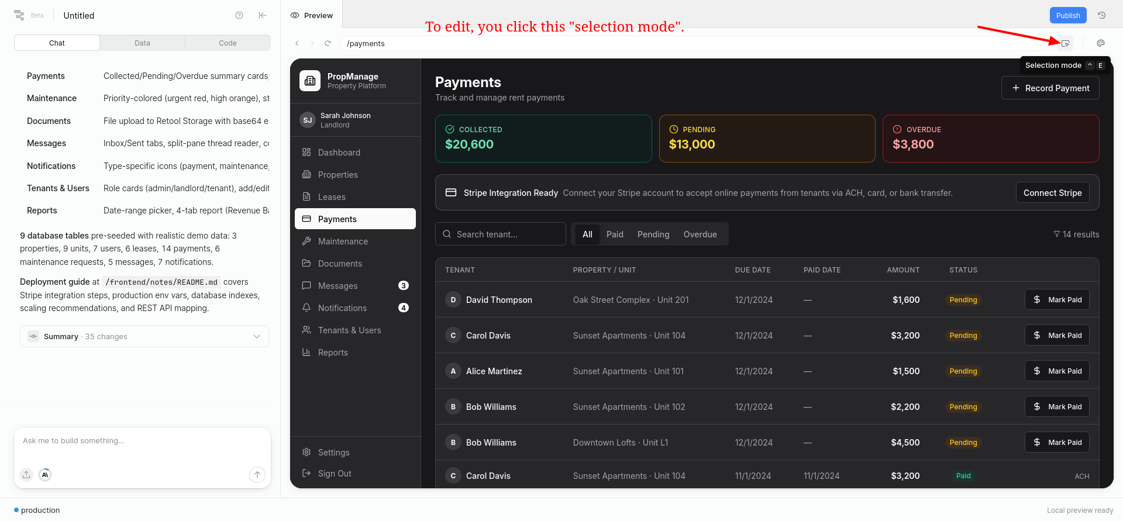Mark Bob Williams Downtown Lofts payment paid
The width and height of the screenshot is (1123, 521).
pyautogui.click(x=1057, y=442)
